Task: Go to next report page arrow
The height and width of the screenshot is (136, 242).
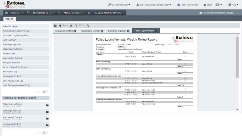Action: click(71, 25)
